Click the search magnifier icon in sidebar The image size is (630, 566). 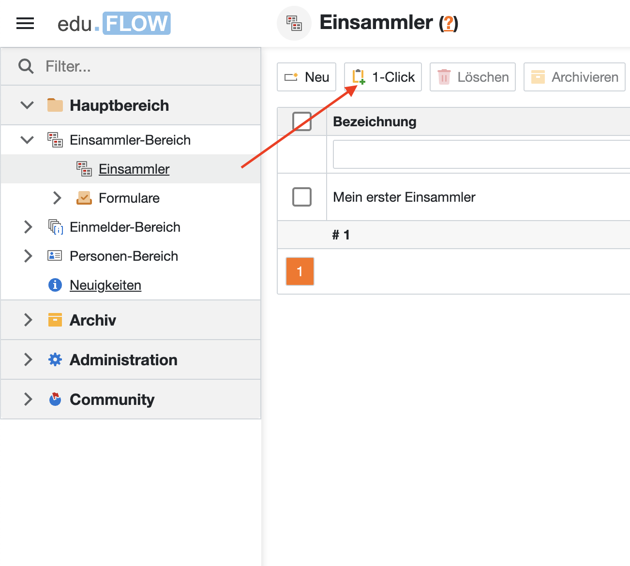26,66
